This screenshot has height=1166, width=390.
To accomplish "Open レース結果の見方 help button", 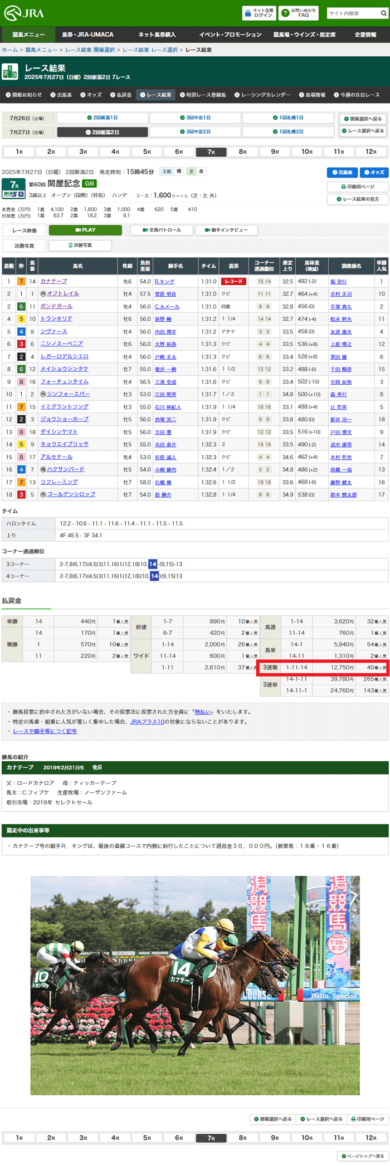I will pos(357,199).
